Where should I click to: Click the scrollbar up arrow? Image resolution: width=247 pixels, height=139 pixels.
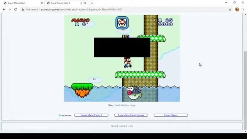click(245, 15)
